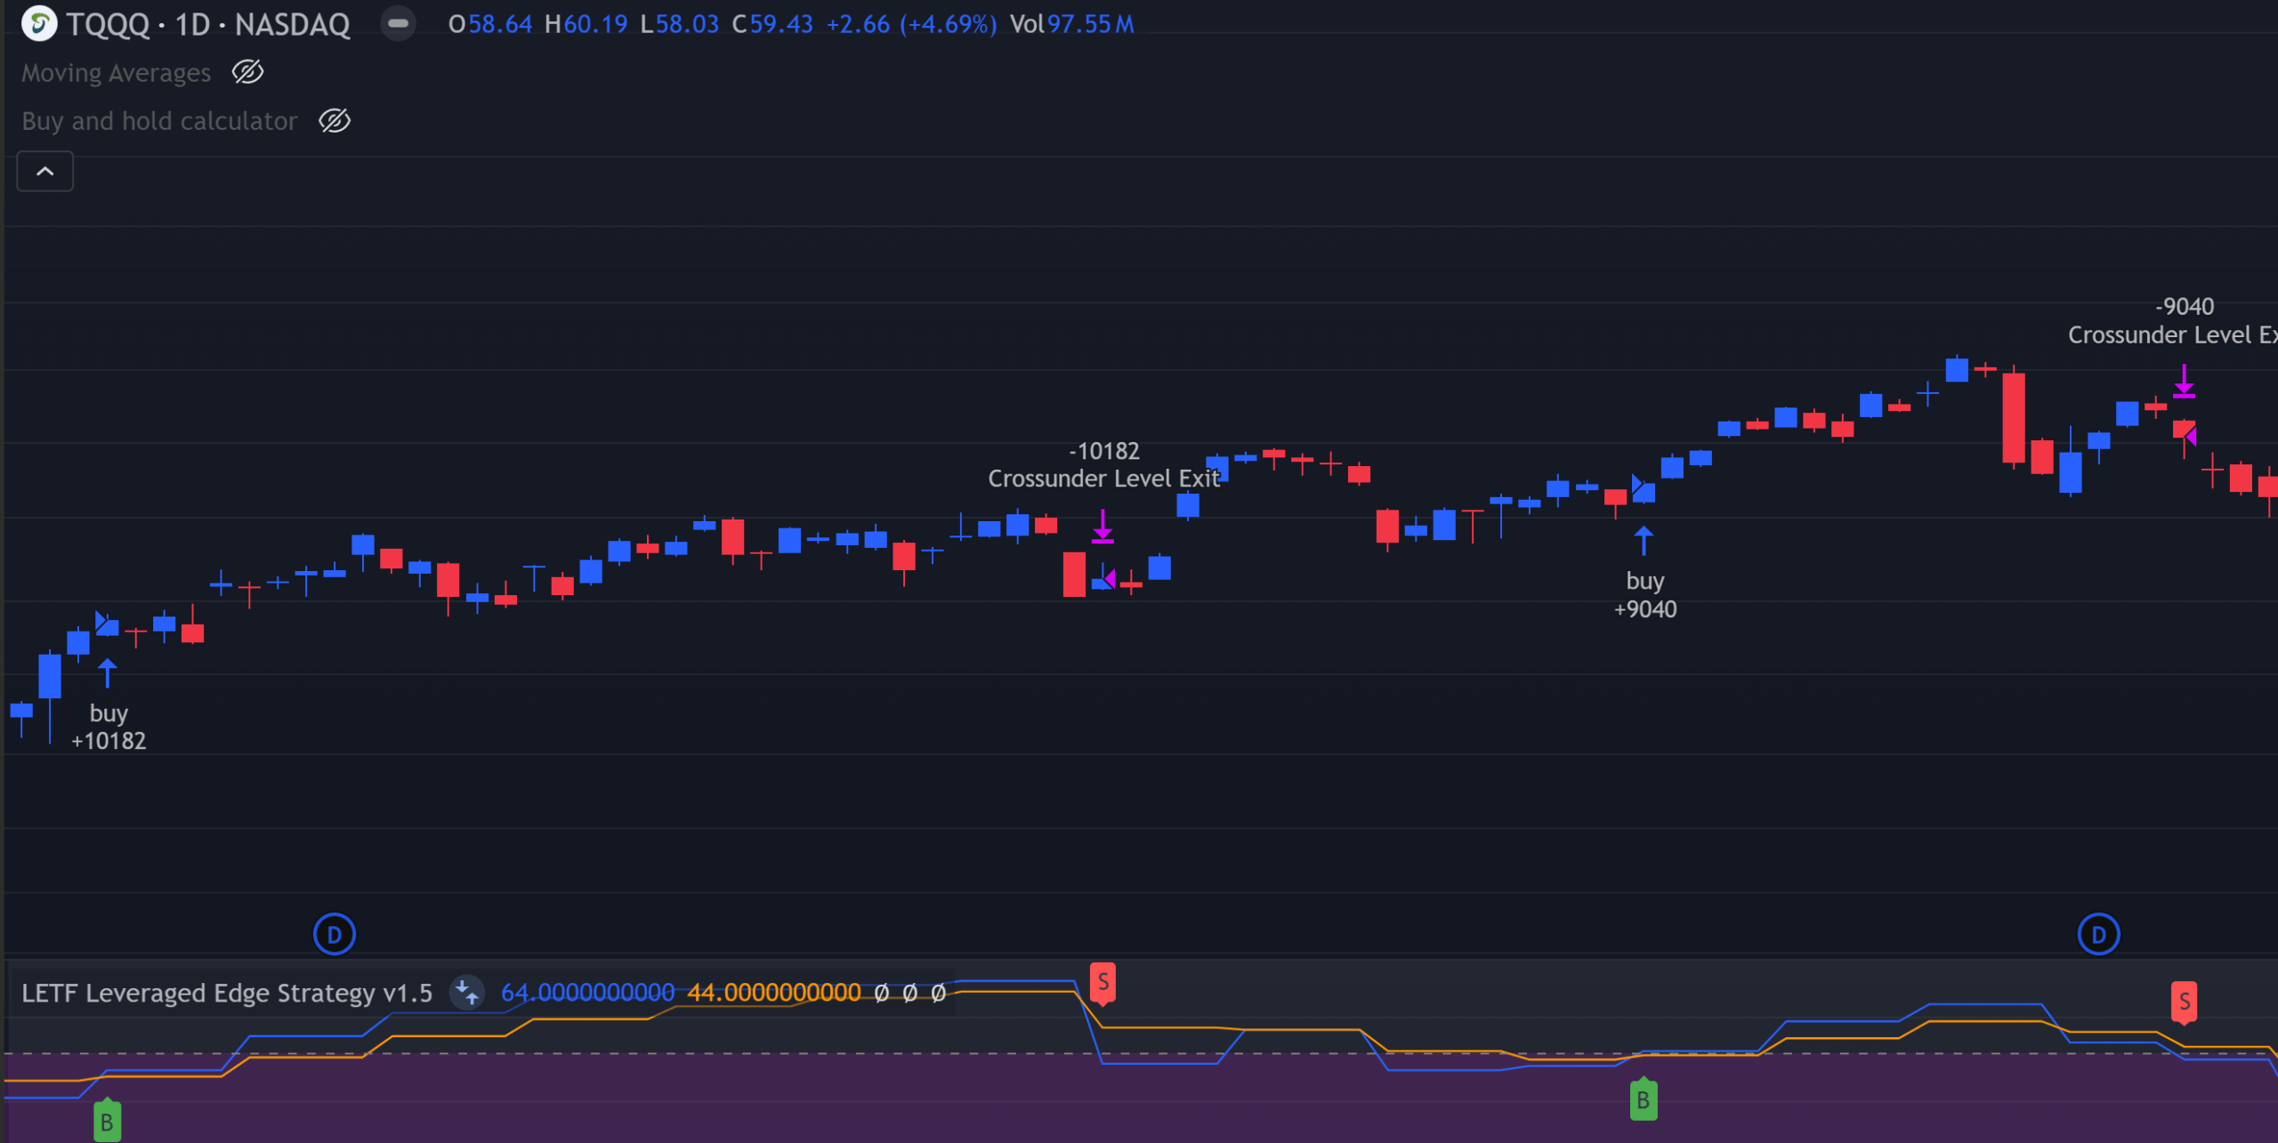Toggle Buy and hold calculator eye

[x=335, y=120]
